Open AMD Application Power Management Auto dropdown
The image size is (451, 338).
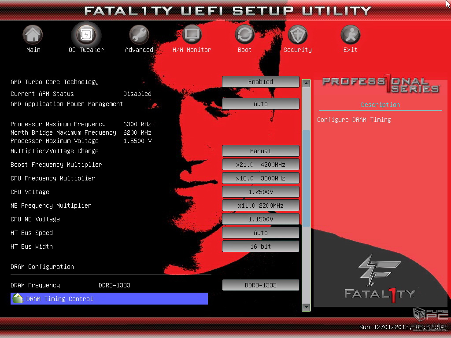[x=261, y=104]
